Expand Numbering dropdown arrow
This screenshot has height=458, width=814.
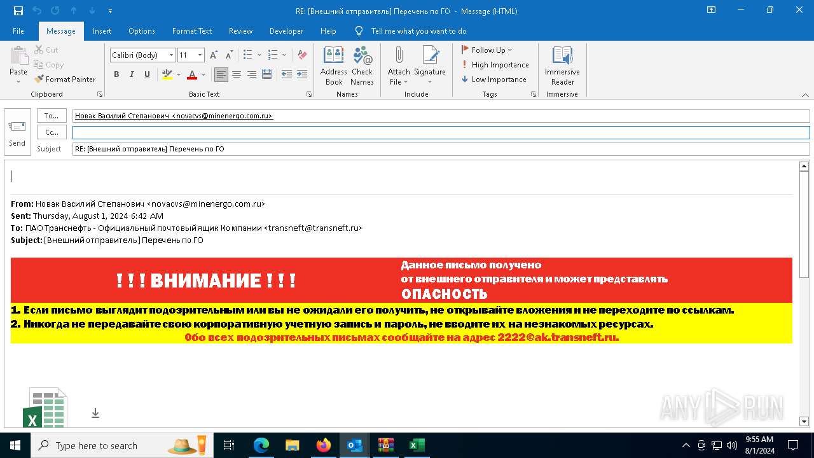pos(284,55)
